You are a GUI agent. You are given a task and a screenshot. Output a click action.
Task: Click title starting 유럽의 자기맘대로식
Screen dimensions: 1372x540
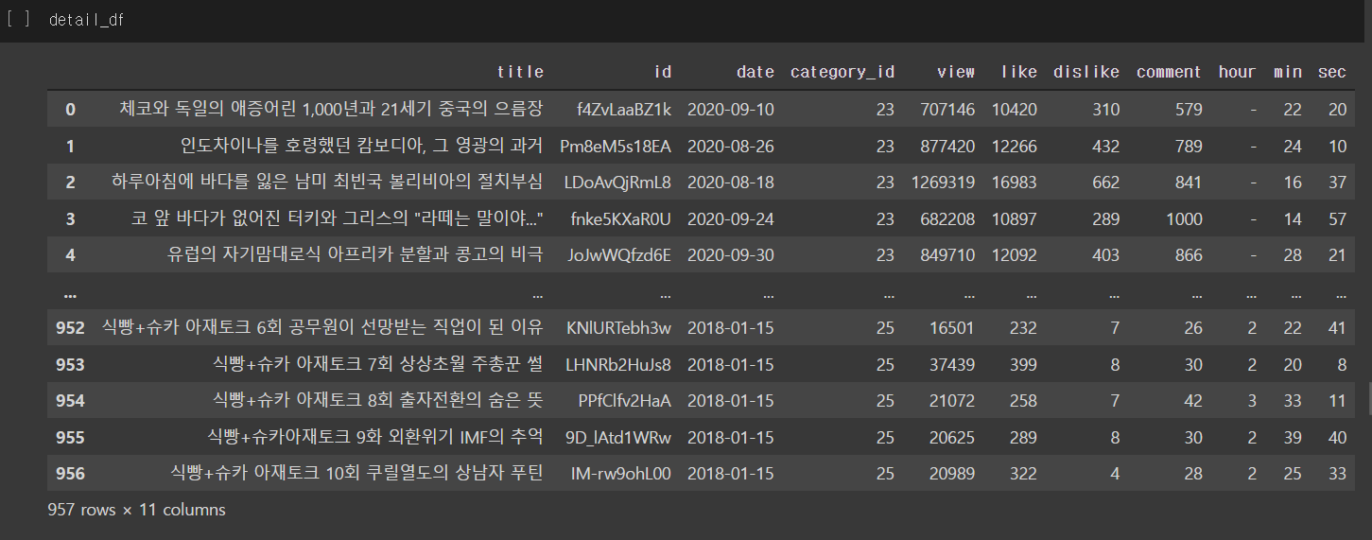click(x=356, y=255)
